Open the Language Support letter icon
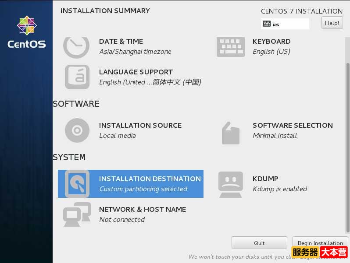The width and height of the screenshot is (350, 263). (77, 77)
